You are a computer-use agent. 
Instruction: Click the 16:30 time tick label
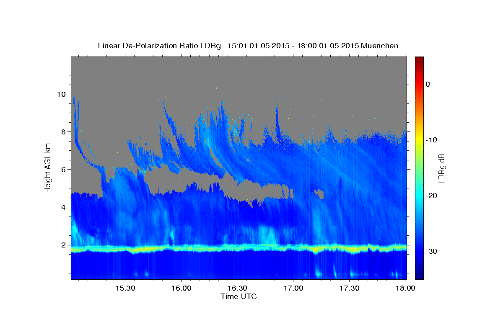tap(237, 289)
